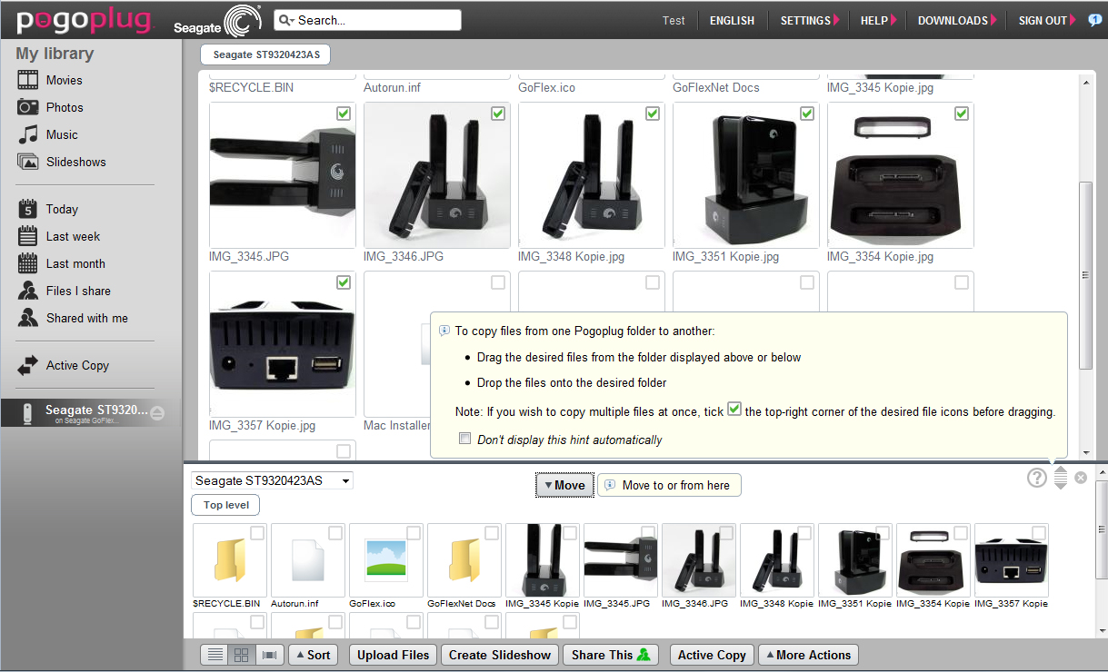
Task: Open the DOWNLOADS menu
Action: click(x=955, y=20)
